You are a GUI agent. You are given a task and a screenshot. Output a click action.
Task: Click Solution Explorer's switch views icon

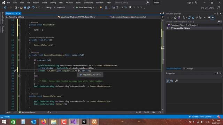(x=179, y=18)
